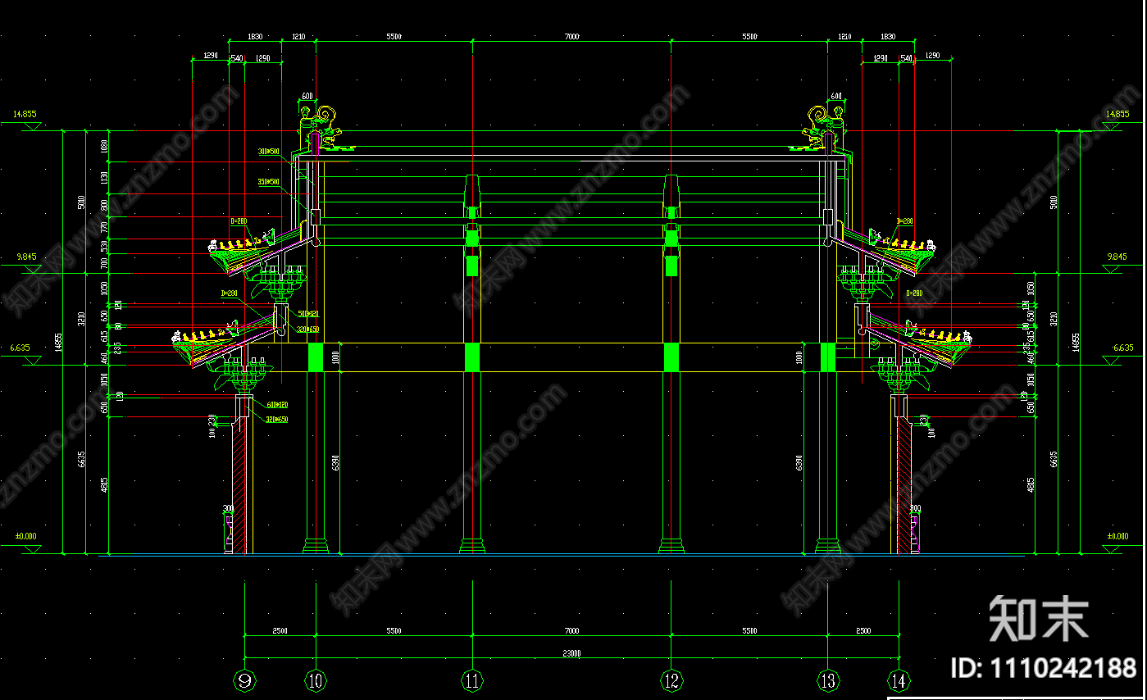Click the bottom 5500 dimension between axes 10 and 11
The image size is (1147, 700).
394,631
